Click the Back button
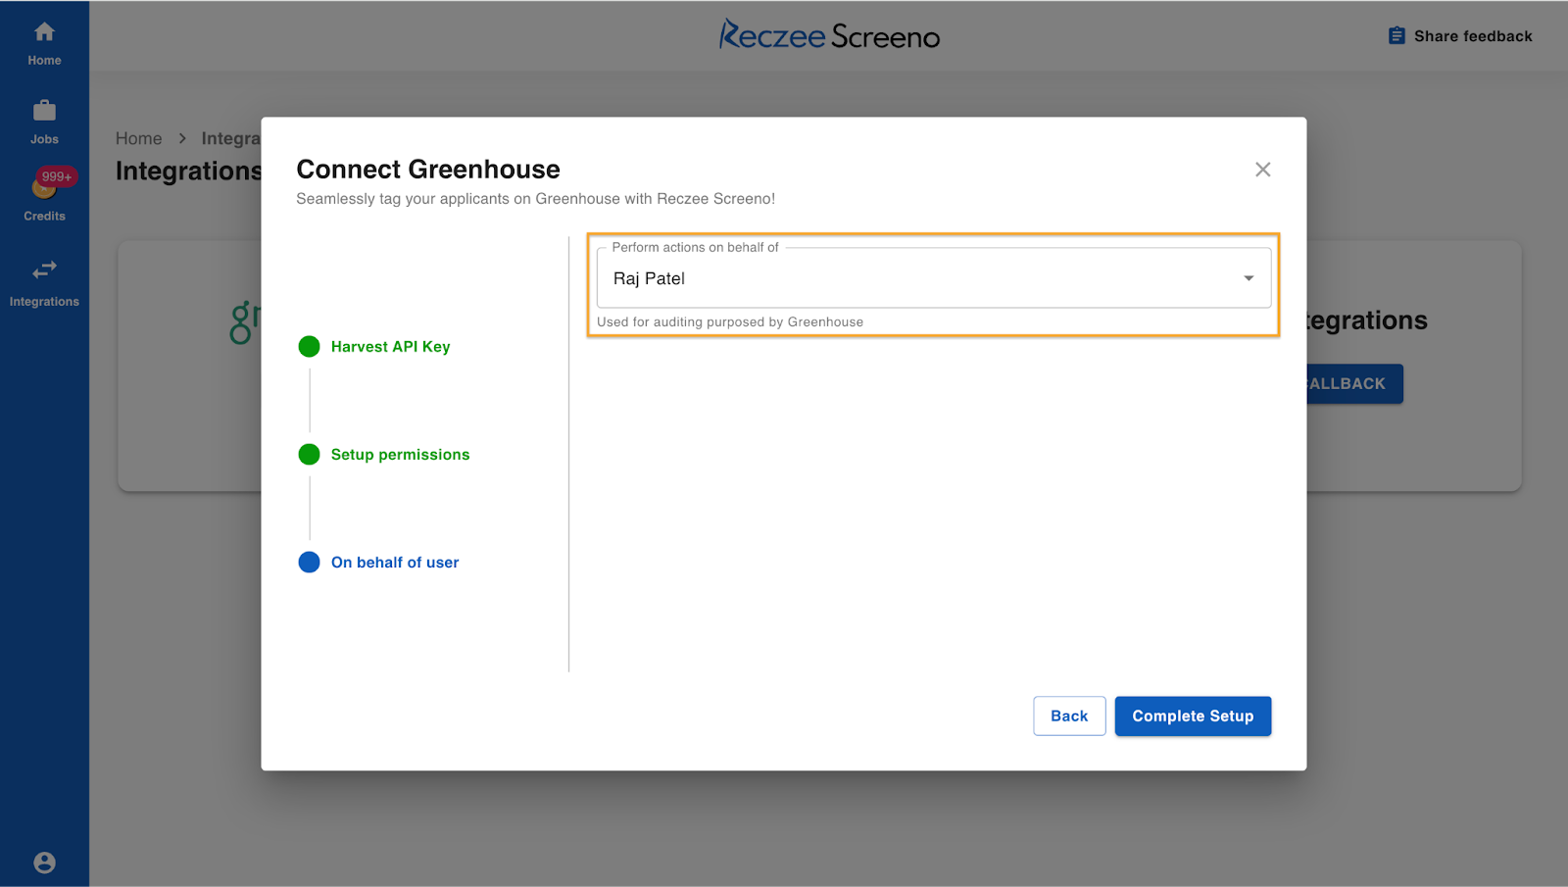 pyautogui.click(x=1069, y=716)
